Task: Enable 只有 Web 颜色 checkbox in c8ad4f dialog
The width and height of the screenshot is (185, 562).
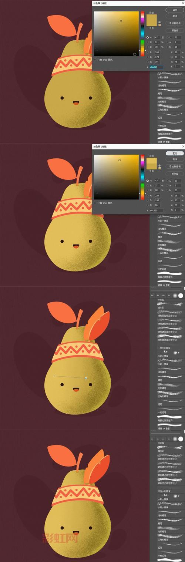Action: 95,60
